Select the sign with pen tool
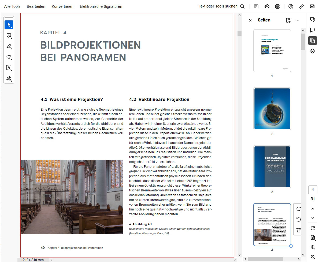Viewport: 319px width, 262px height. [x=9, y=78]
